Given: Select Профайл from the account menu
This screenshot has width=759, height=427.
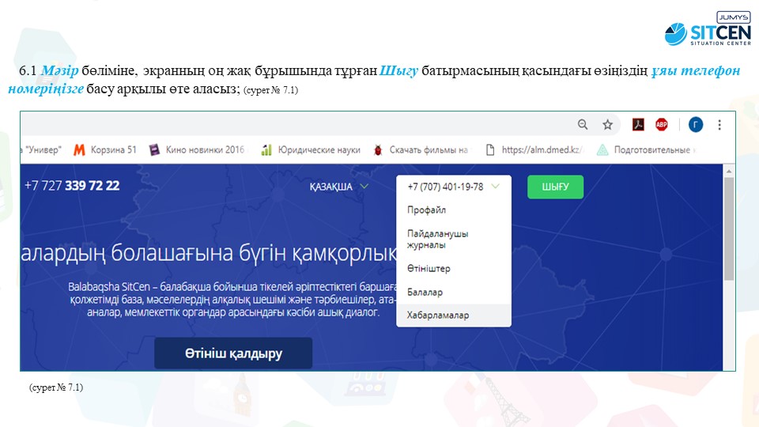Looking at the screenshot, I should tap(427, 210).
